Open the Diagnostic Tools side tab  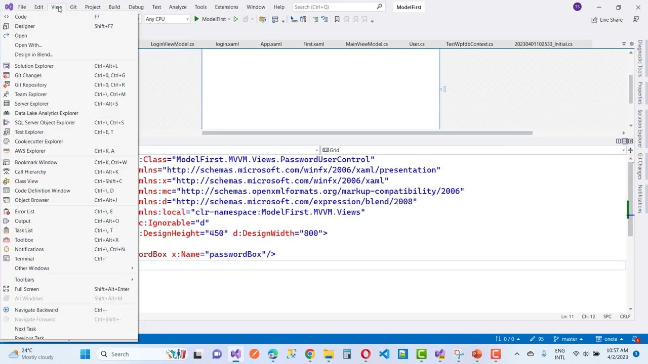click(x=640, y=59)
